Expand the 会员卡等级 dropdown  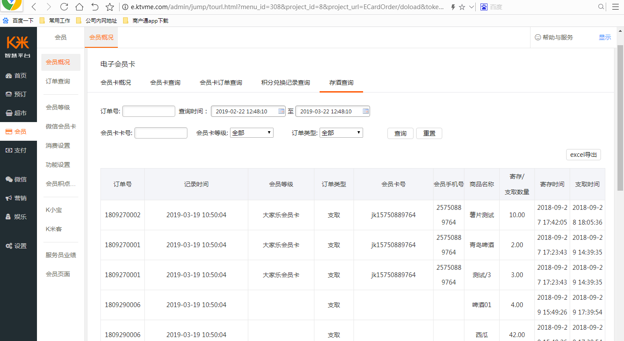(252, 132)
